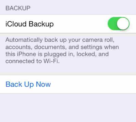
Task: Click 'camera roll' in the description text
Action: tap(98, 40)
